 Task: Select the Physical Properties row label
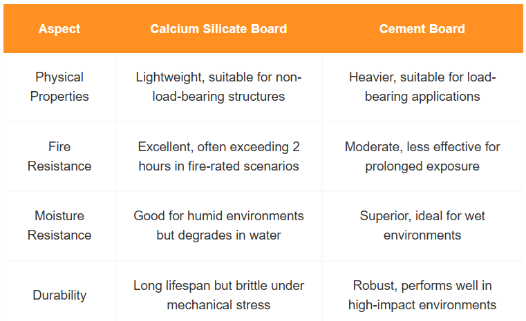tap(59, 87)
